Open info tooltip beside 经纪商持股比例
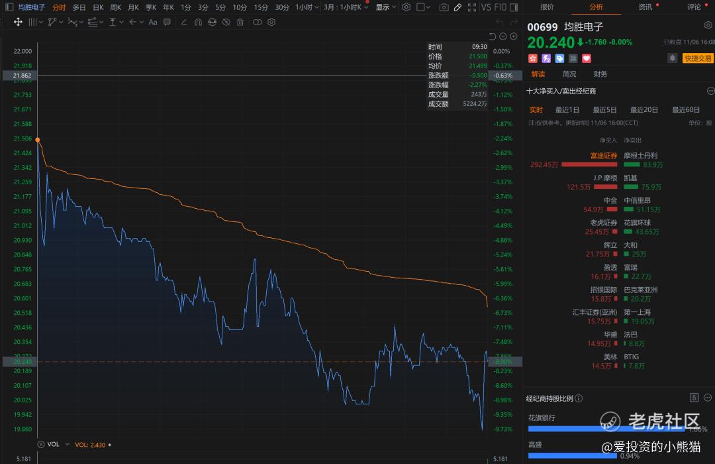 (x=579, y=398)
